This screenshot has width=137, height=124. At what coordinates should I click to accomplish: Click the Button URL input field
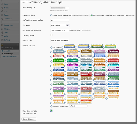pyautogui.click(x=60, y=41)
